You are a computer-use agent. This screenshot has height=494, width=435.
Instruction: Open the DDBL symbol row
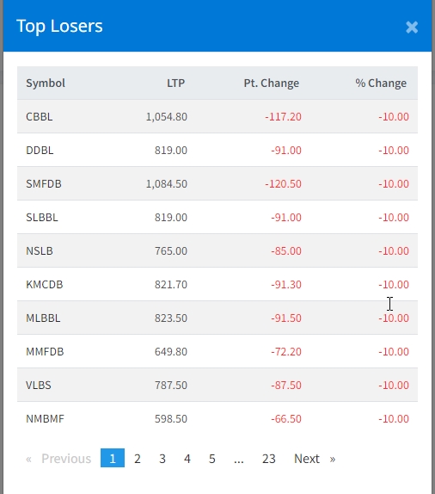coord(217,151)
